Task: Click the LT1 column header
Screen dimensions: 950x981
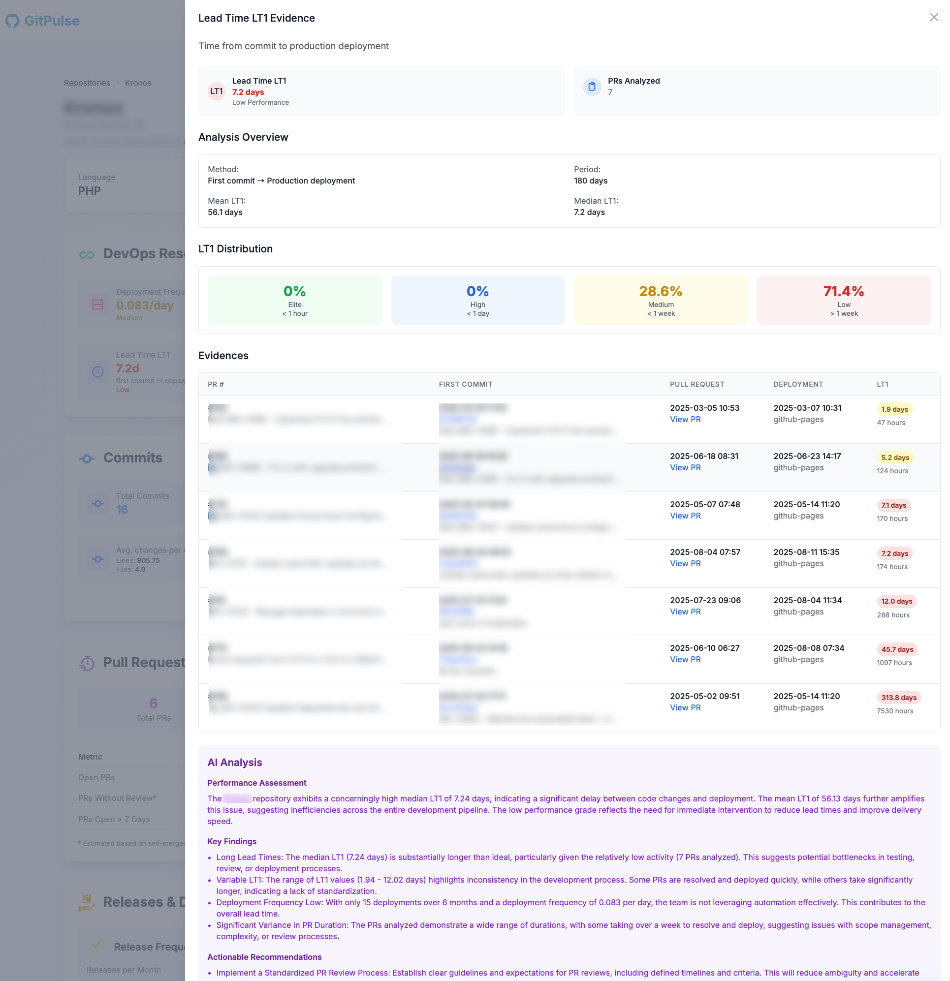Action: tap(882, 384)
